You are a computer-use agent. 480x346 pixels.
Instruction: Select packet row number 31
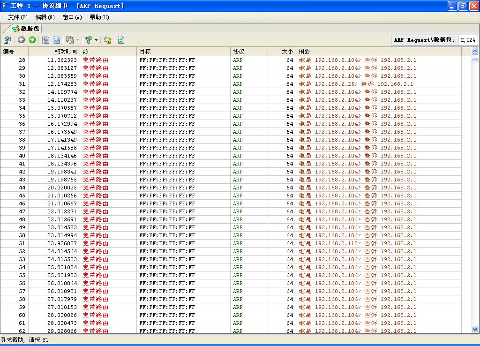187,84
